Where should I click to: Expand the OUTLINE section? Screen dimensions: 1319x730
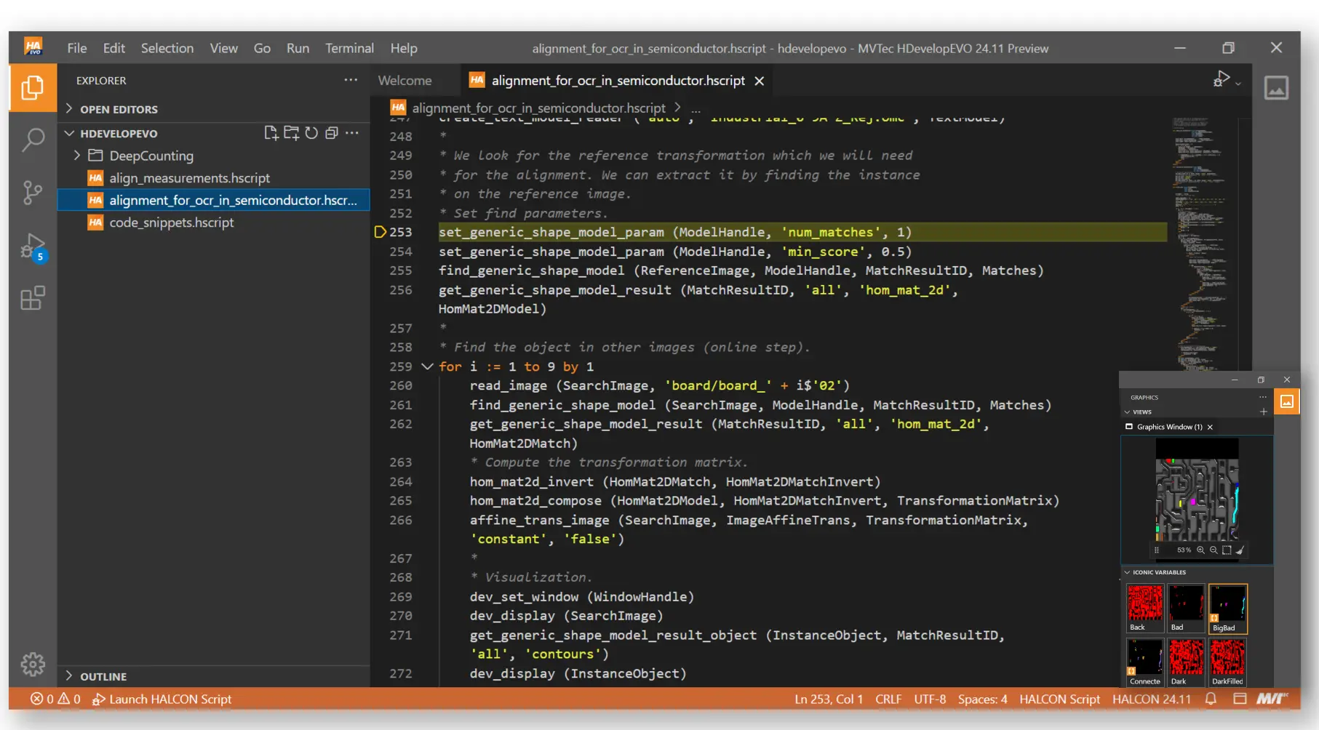pos(103,676)
